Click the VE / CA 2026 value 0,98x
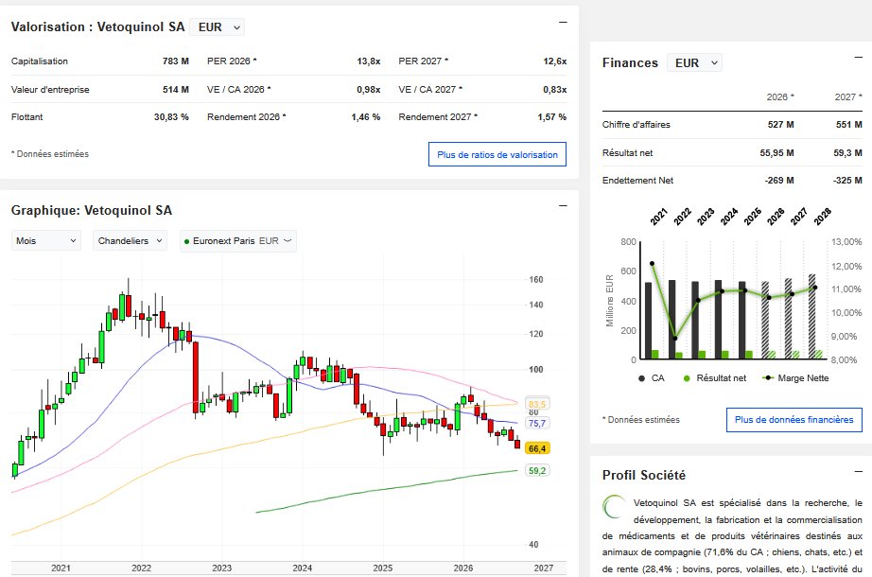872x577 pixels. tap(369, 90)
